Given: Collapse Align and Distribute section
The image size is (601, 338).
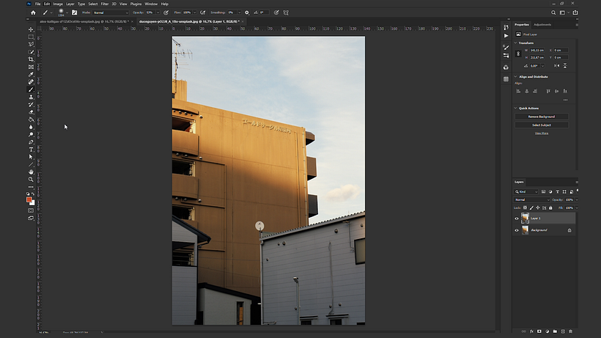Looking at the screenshot, I should coord(515,77).
